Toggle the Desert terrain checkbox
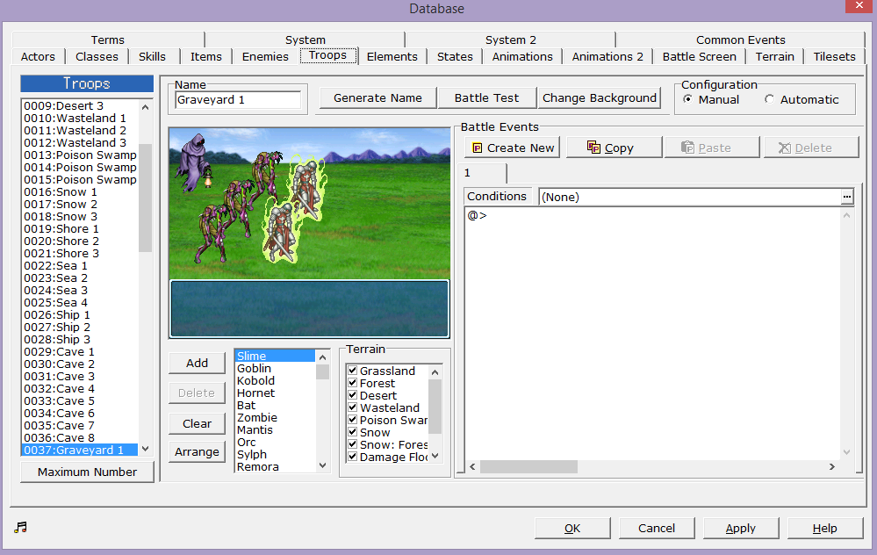Image resolution: width=877 pixels, height=555 pixels. (352, 395)
